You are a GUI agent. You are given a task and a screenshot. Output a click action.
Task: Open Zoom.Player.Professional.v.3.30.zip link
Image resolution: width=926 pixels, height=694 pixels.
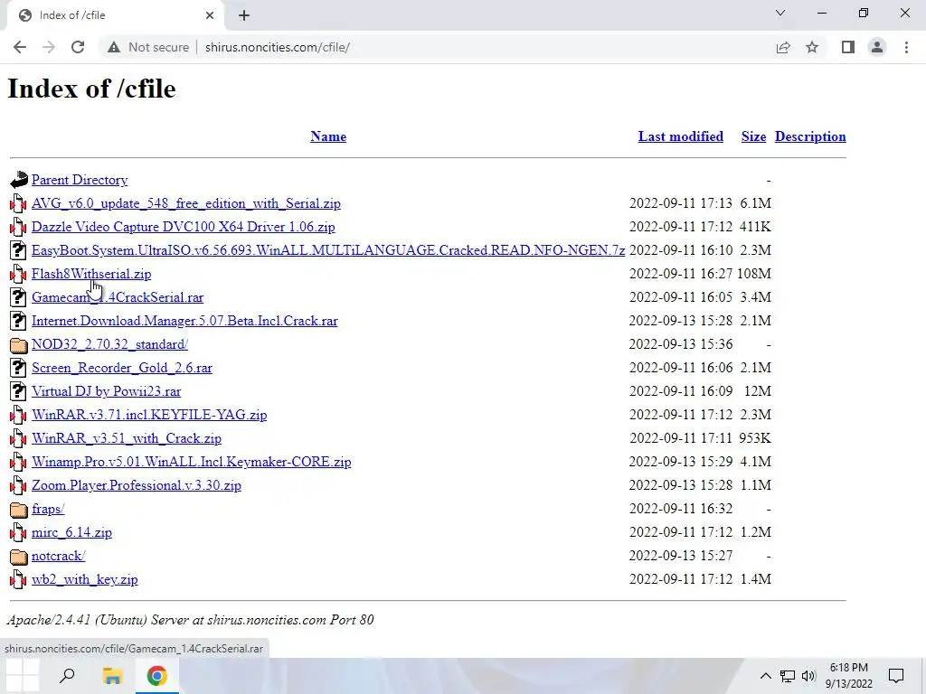click(137, 485)
